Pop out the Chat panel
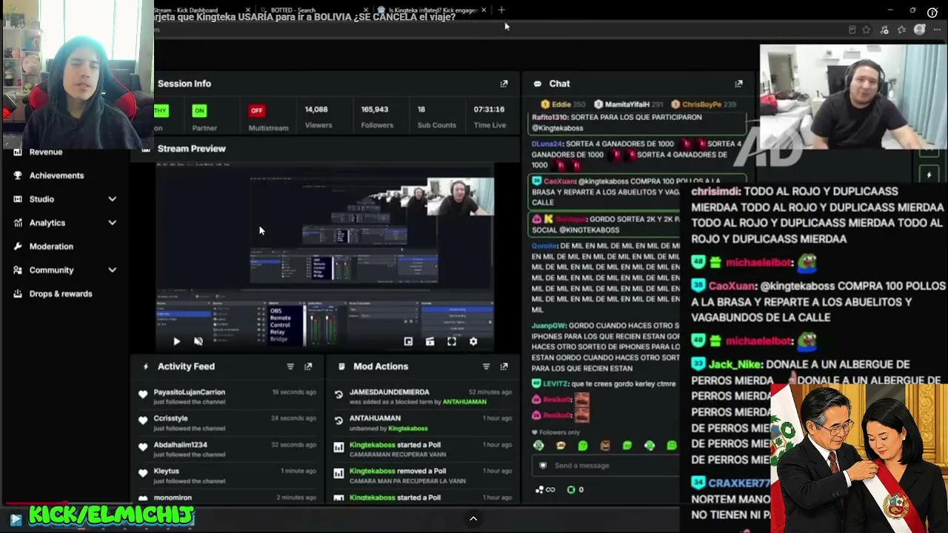Viewport: 948px width, 533px height. [738, 84]
